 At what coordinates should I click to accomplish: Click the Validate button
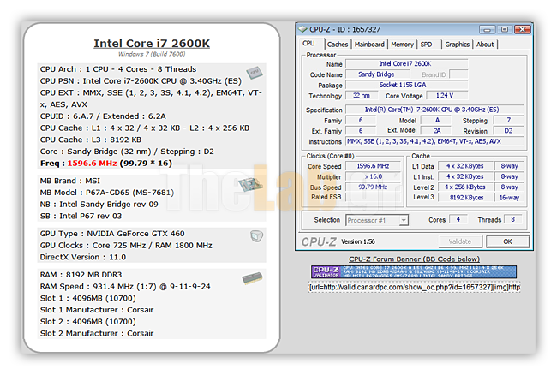click(460, 241)
